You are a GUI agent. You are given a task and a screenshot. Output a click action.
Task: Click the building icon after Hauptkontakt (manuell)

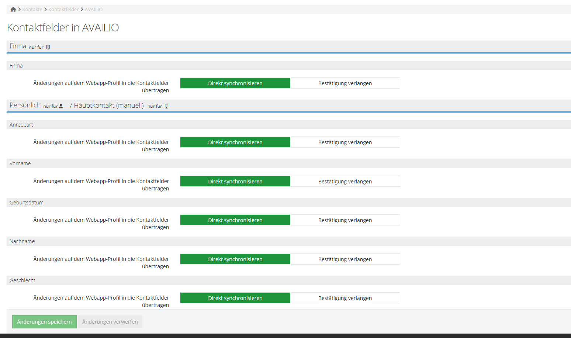166,106
